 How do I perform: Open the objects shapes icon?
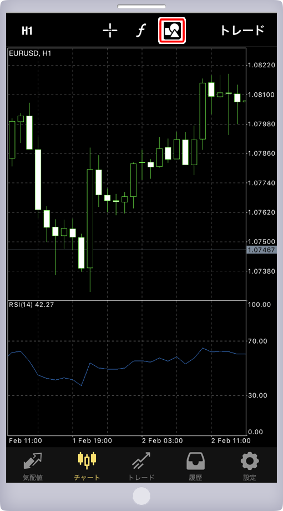pyautogui.click(x=172, y=31)
